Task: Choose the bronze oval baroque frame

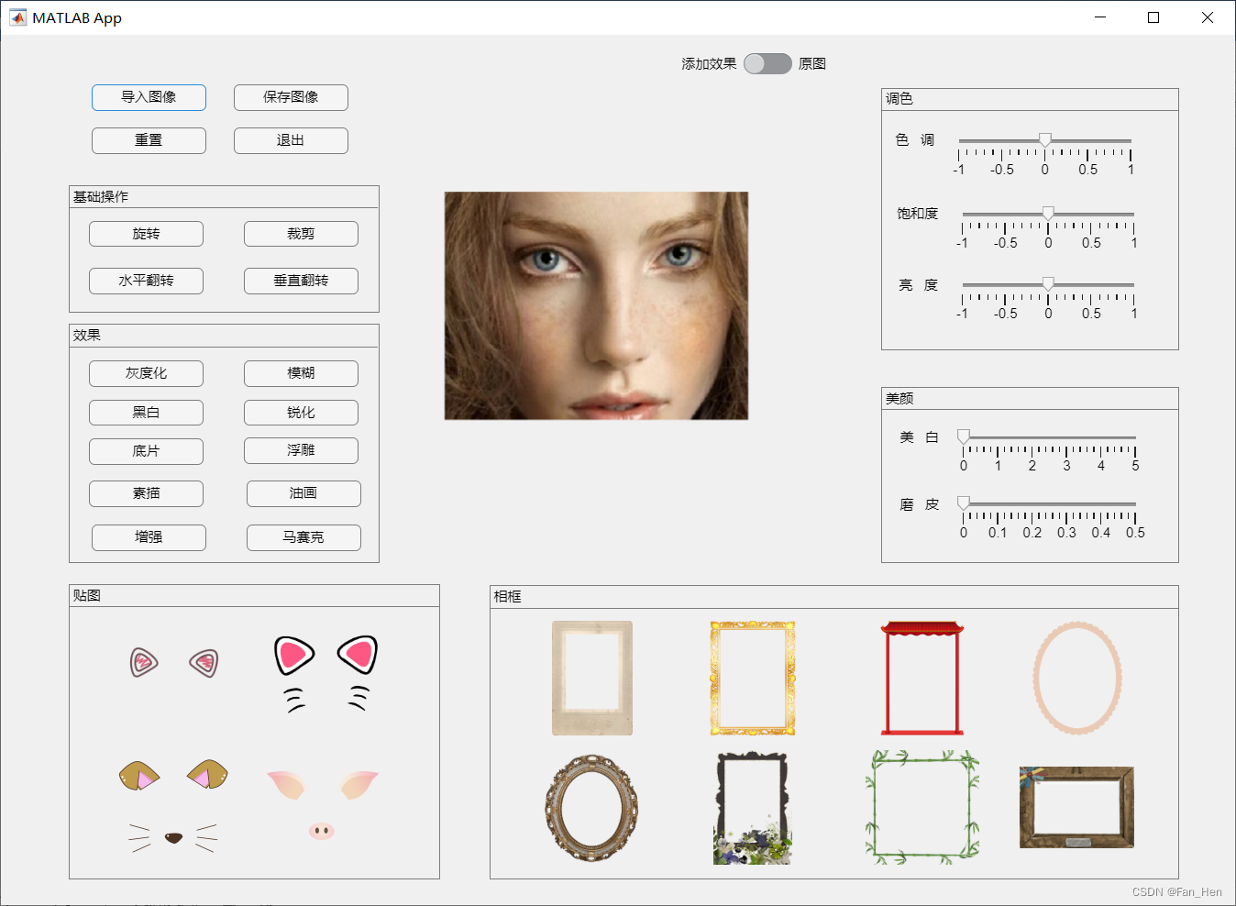Action: click(x=591, y=808)
